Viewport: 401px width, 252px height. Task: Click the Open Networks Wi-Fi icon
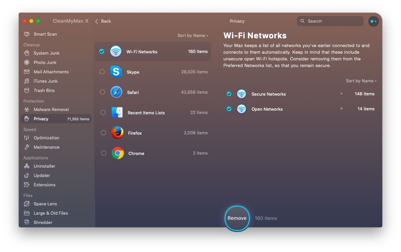click(x=242, y=109)
